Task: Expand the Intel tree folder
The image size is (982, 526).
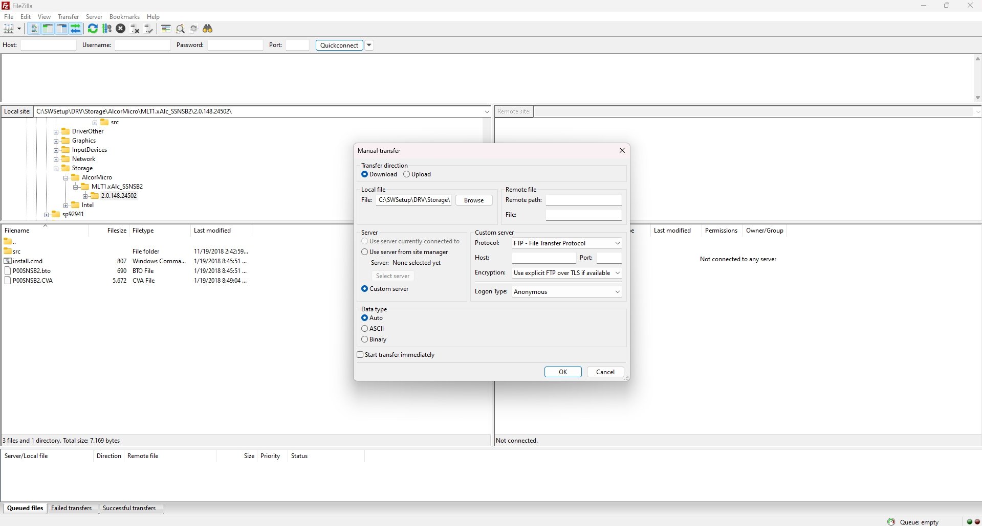Action: click(x=66, y=205)
